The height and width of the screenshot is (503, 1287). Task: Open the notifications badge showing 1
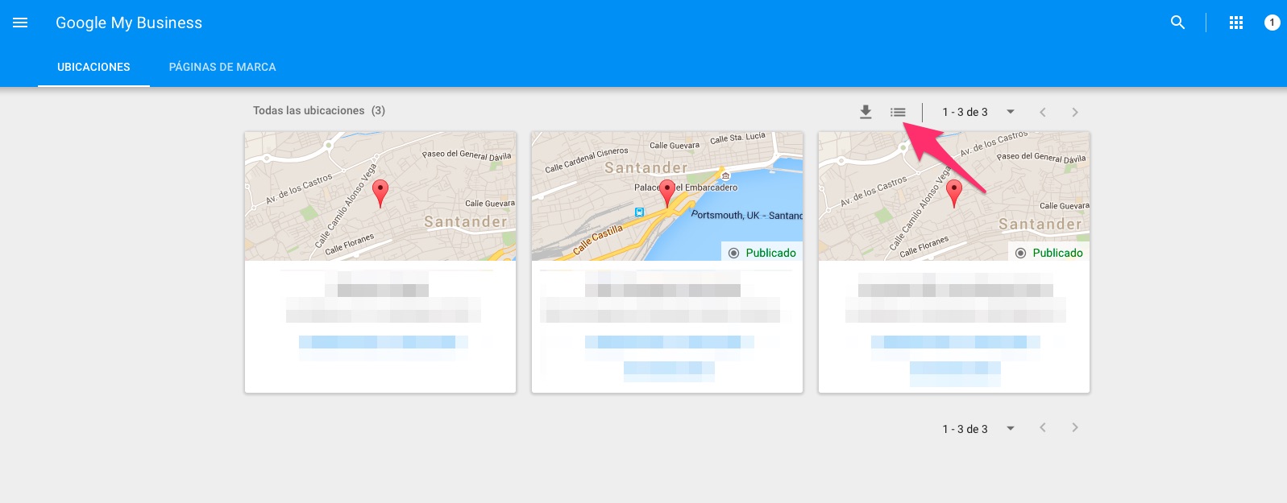1272,23
